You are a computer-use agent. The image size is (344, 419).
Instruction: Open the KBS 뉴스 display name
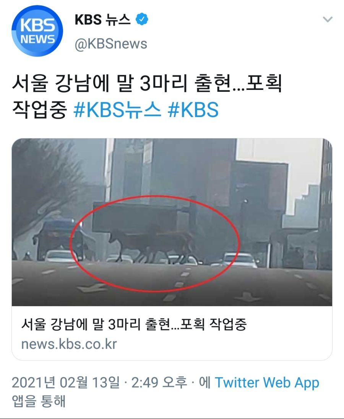tap(102, 20)
